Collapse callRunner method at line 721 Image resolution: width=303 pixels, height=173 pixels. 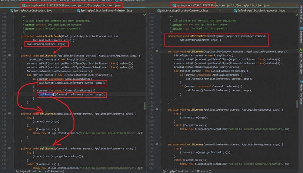click(14, 114)
